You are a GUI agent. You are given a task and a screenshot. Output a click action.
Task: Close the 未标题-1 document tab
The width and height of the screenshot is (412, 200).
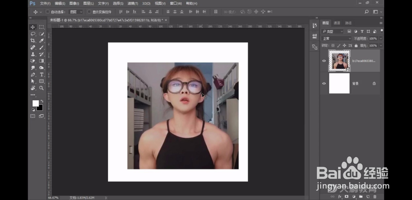(166, 20)
